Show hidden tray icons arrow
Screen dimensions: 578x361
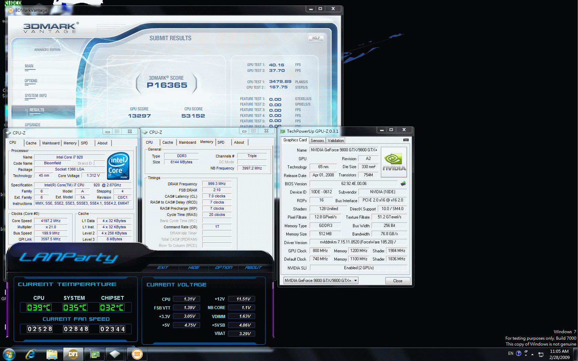tap(532, 354)
